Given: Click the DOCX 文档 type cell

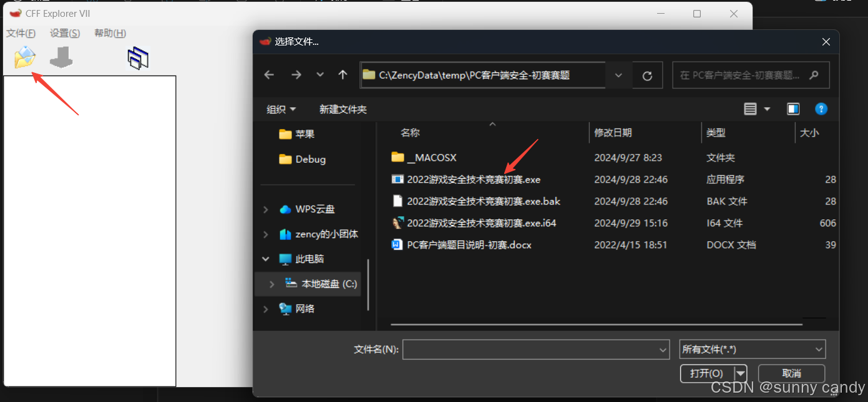Looking at the screenshot, I should tap(731, 245).
